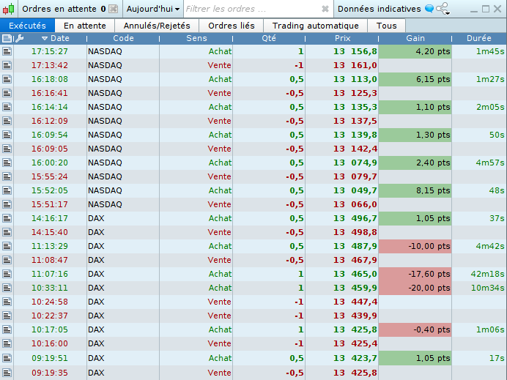The width and height of the screenshot is (507, 380).
Task: Sort by the Qté column header
Action: point(269,38)
